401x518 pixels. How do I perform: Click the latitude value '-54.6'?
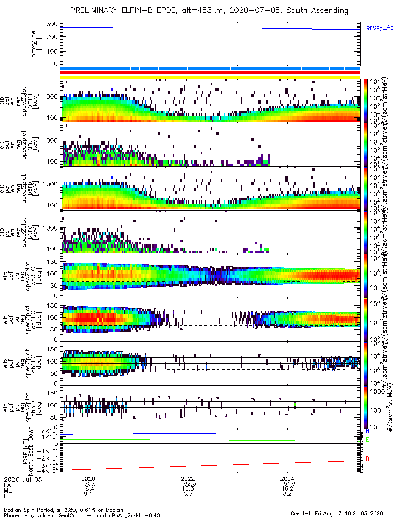287,484
